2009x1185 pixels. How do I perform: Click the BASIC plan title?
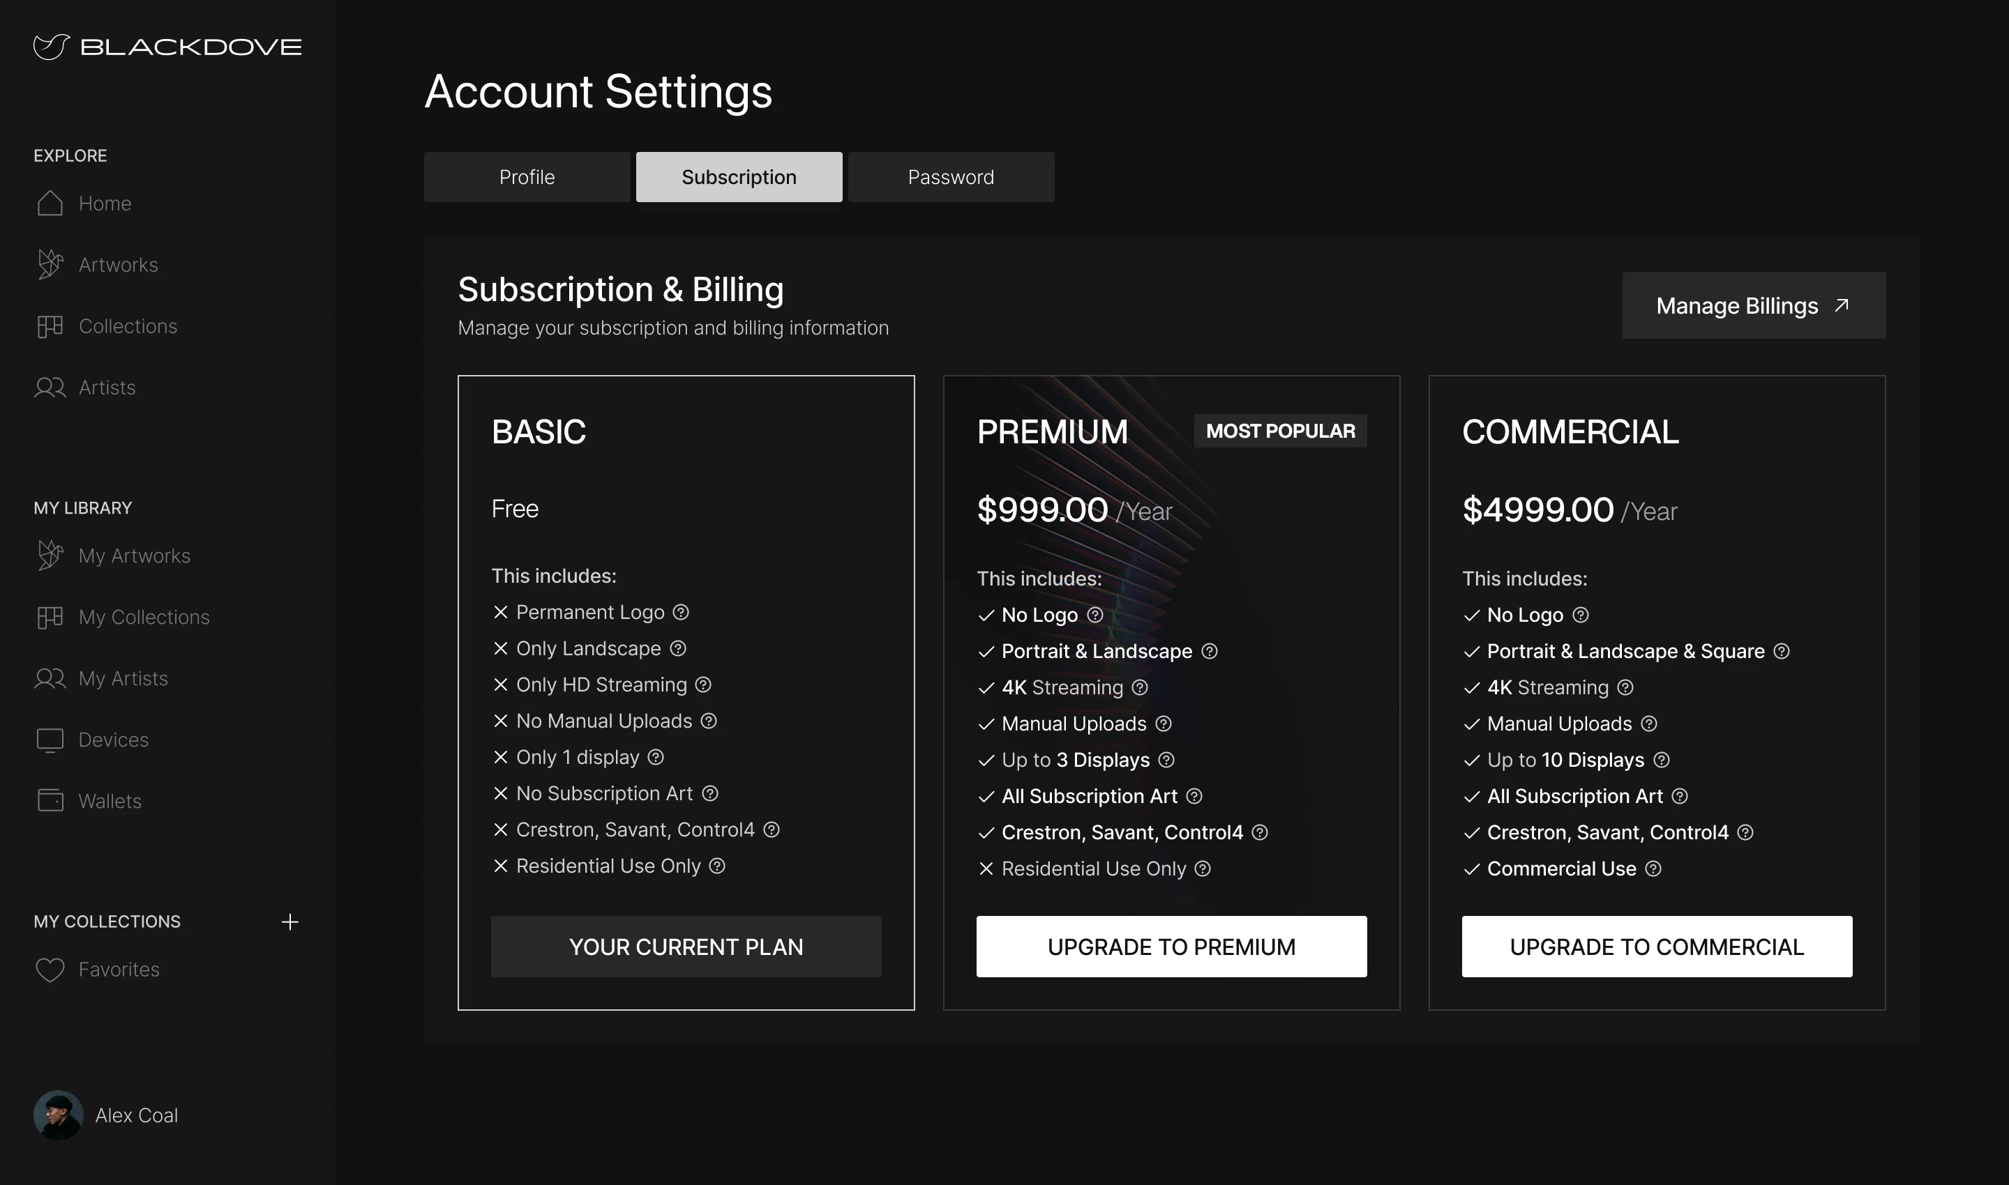click(539, 432)
